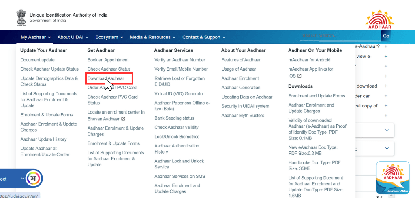Open Aadhaar Services on SMS link
415x204 pixels.
180,176
